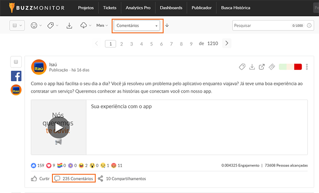Switch to the Dashboards menu
This screenshot has width=319, height=193.
[171, 8]
